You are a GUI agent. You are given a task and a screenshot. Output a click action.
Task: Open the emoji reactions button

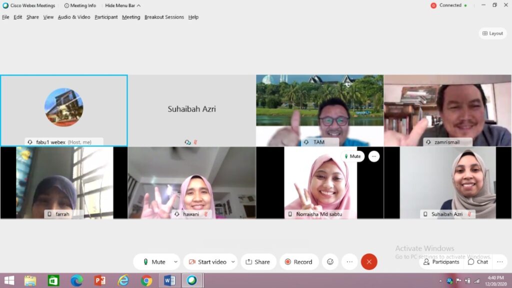pos(330,261)
